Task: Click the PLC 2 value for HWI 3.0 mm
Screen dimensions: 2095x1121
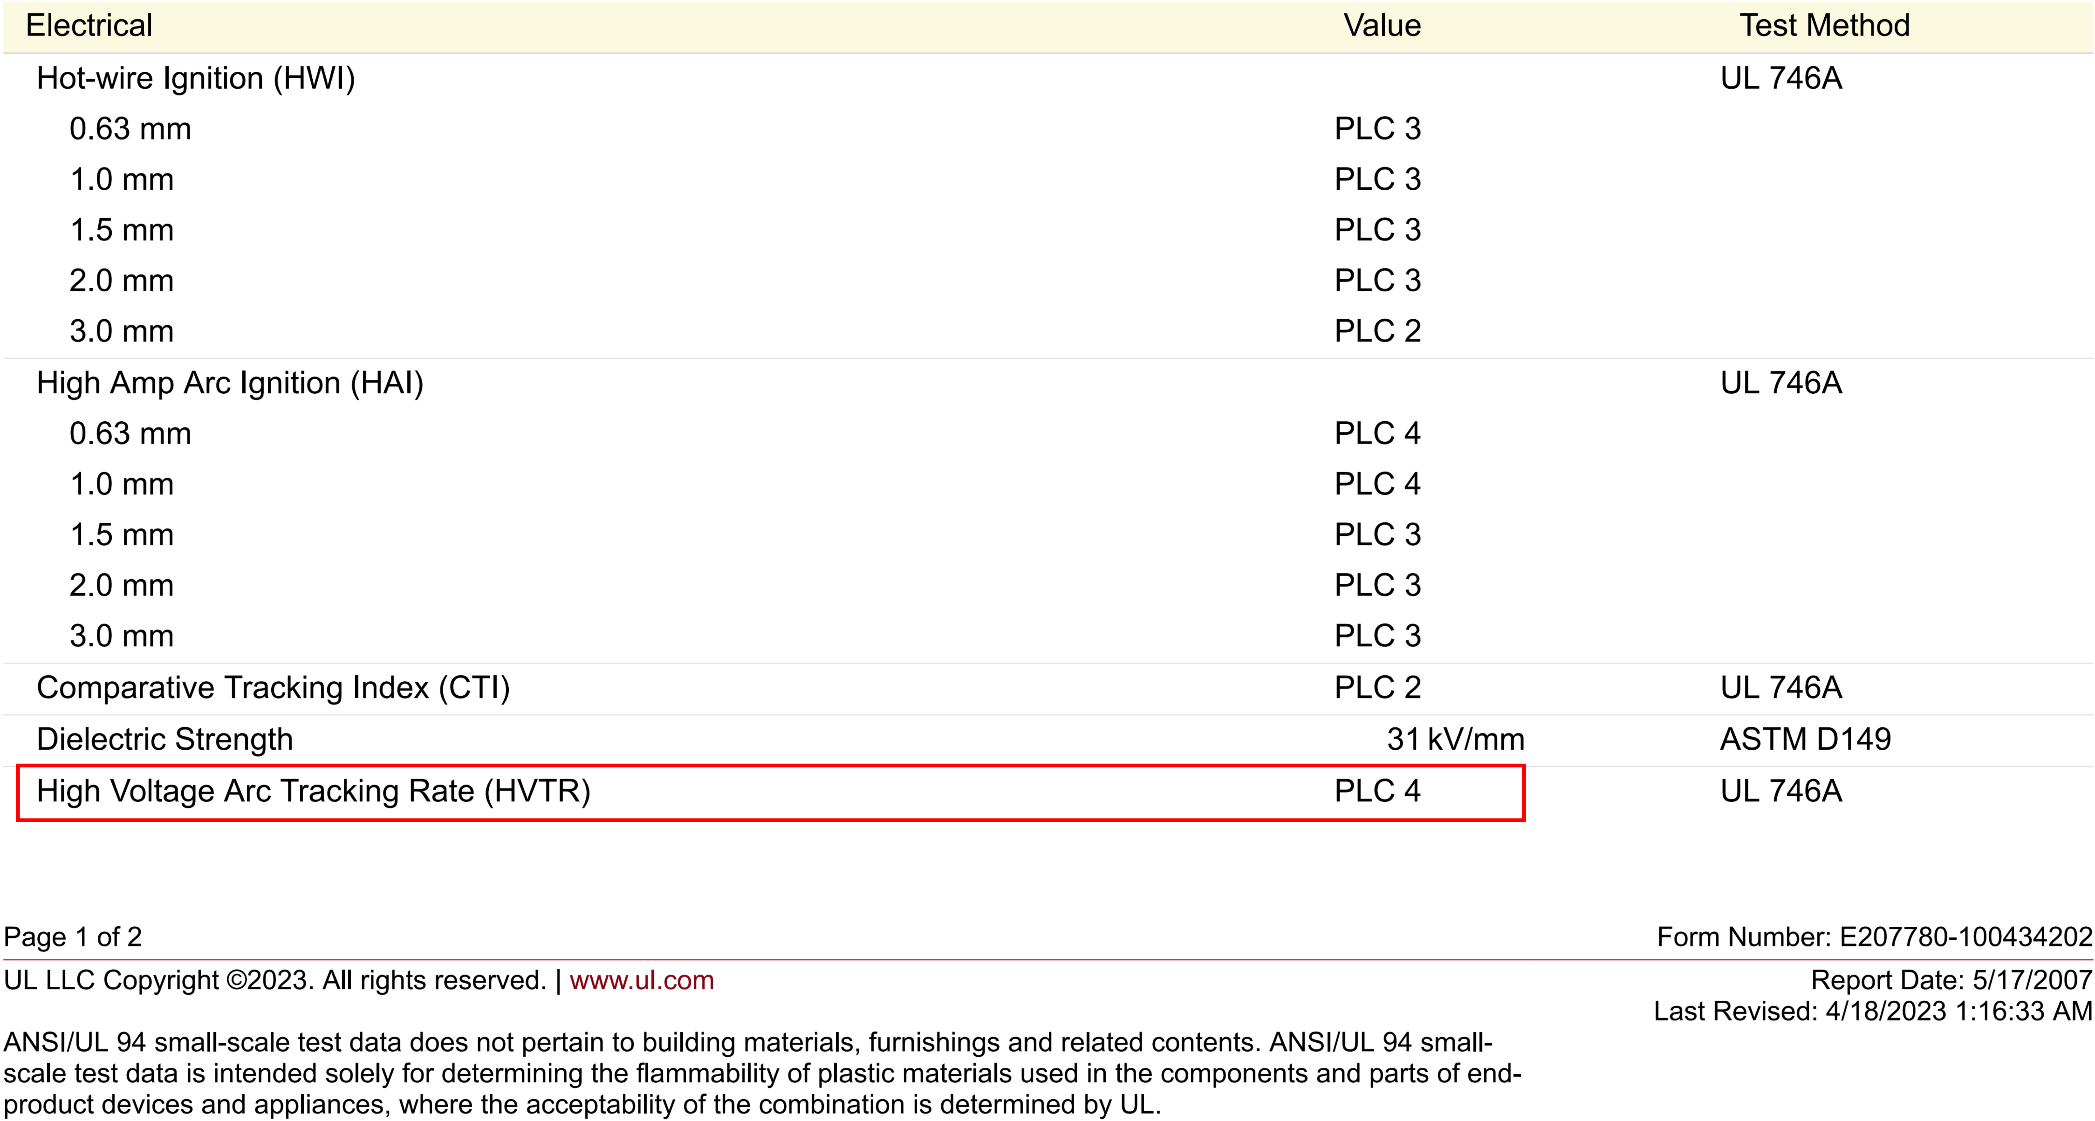Action: point(1377,332)
